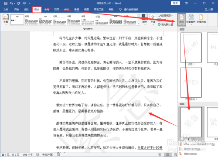The width and height of the screenshot is (218, 157).
Task: Open the Ribbon Display Options icon
Action: [186, 3]
